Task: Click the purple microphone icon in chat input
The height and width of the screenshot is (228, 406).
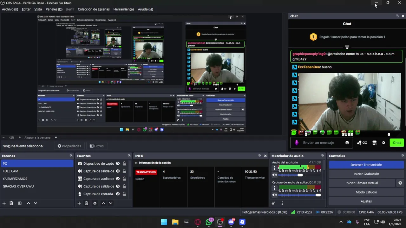Action: [297, 143]
